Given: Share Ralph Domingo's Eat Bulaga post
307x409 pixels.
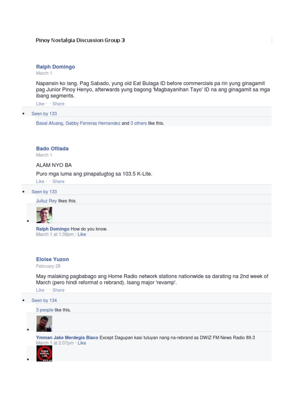Looking at the screenshot, I should pos(58,104).
